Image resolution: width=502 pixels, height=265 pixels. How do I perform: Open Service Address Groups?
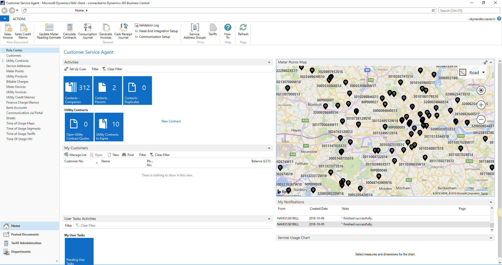click(195, 31)
